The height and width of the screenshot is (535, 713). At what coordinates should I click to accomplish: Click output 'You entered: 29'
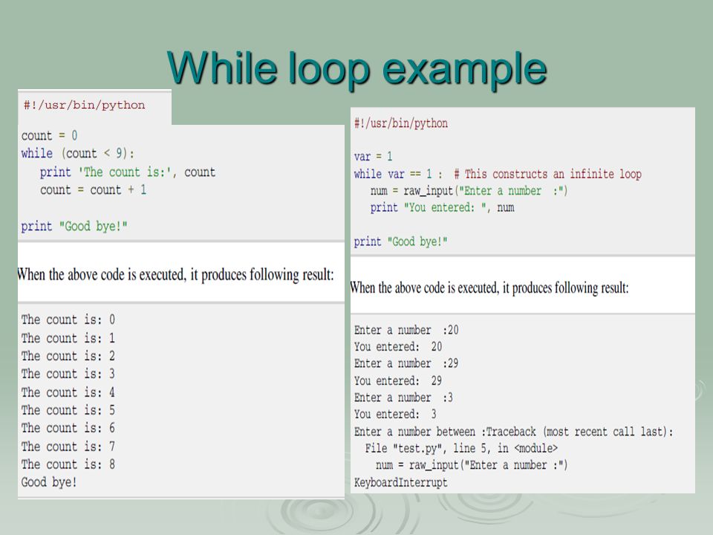(x=398, y=380)
